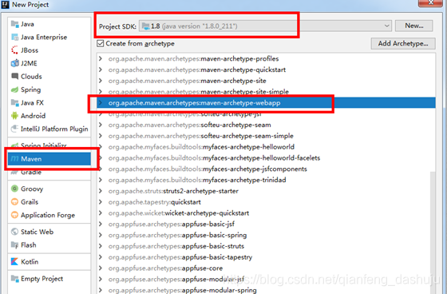Select the Android robot icon
Image resolution: width=447 pixels, height=294 pixels.
(x=14, y=116)
